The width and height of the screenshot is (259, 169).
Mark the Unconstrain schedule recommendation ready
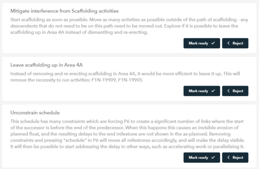(201, 157)
